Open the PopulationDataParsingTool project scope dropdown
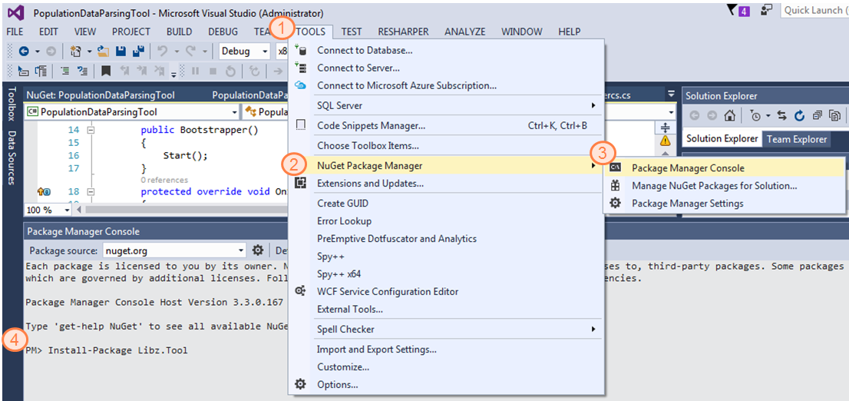849x401 pixels. point(132,112)
